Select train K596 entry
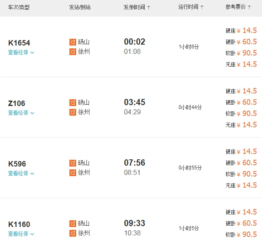This screenshot has width=262, height=242. click(17, 164)
